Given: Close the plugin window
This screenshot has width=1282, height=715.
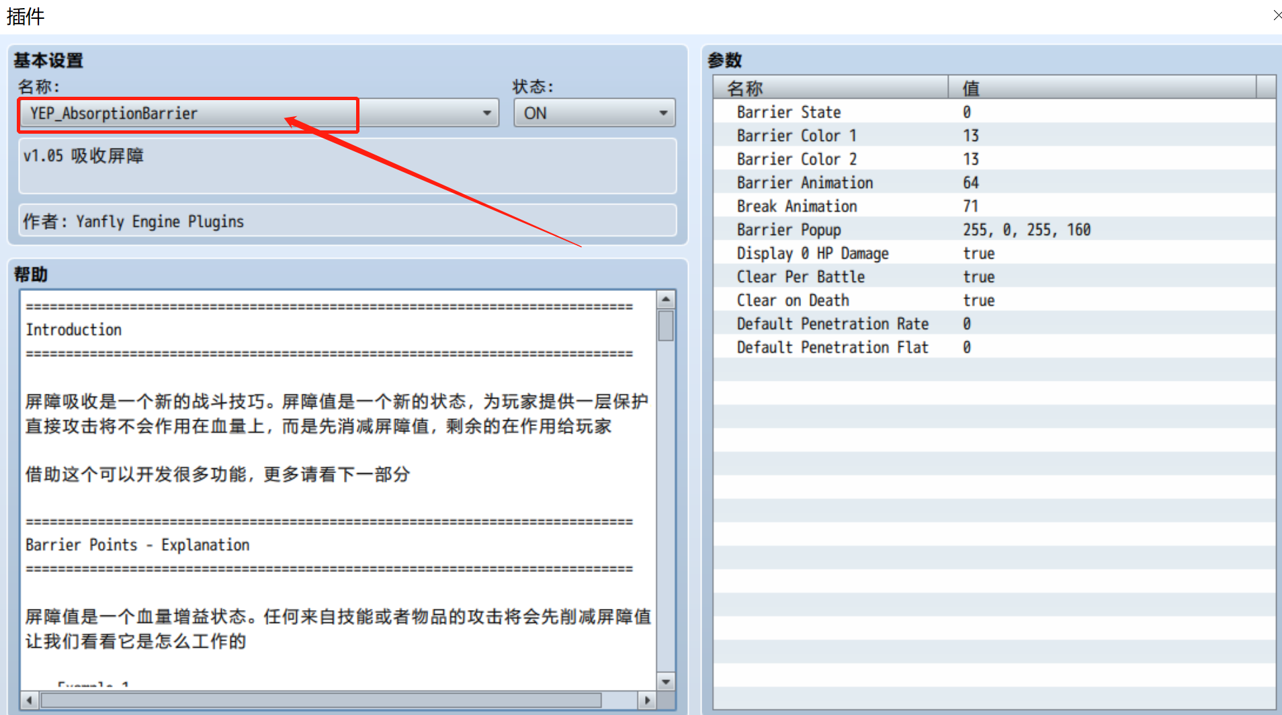Looking at the screenshot, I should (1277, 15).
